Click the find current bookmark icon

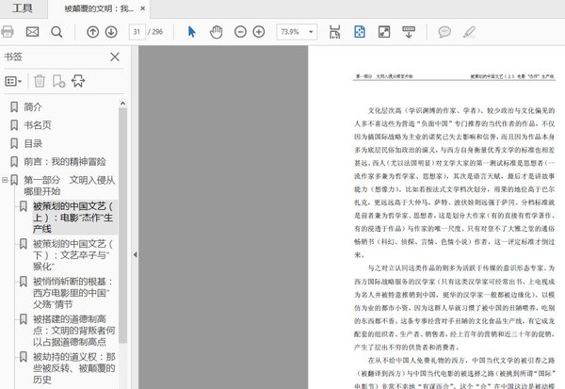(x=78, y=81)
